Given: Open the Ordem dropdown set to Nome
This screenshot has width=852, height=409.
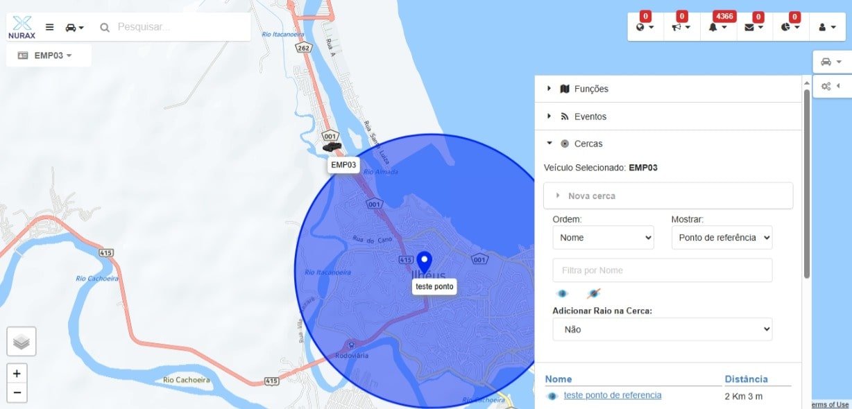Looking at the screenshot, I should click(603, 237).
